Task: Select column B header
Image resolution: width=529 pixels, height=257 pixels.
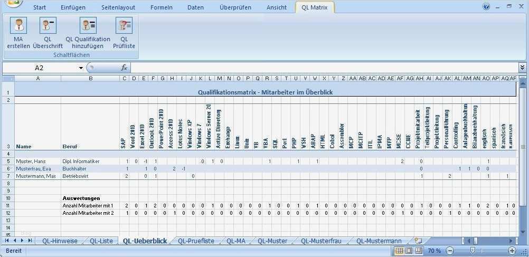Action: pyautogui.click(x=90, y=78)
